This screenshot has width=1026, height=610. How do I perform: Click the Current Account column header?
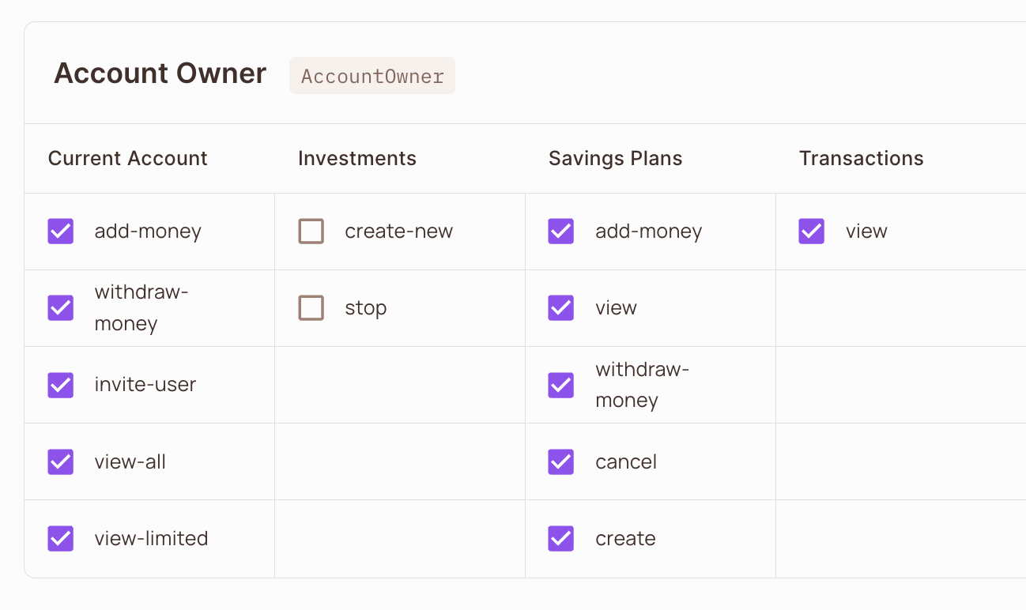pyautogui.click(x=128, y=159)
